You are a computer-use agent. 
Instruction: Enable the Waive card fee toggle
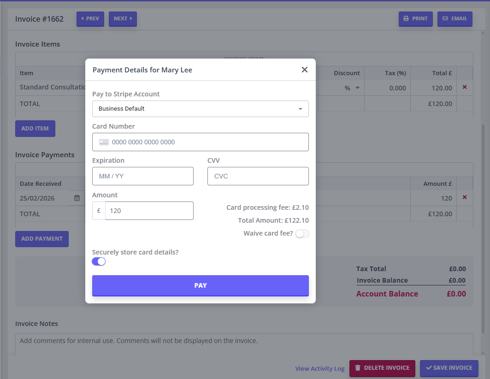[302, 234]
